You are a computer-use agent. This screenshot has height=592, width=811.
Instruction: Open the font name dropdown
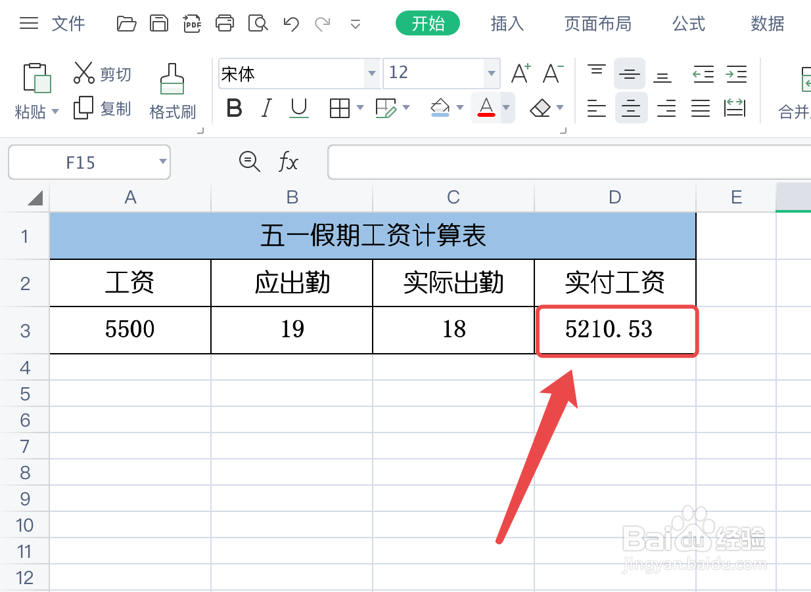tap(372, 74)
